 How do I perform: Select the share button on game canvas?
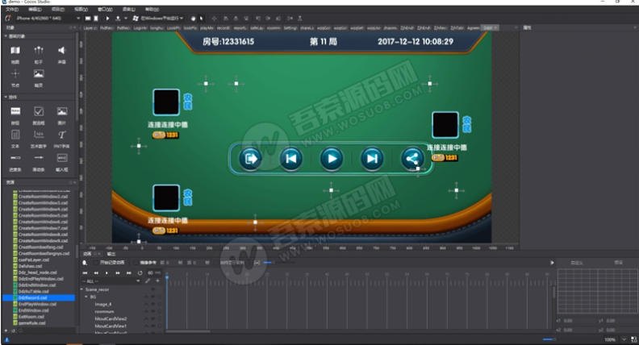point(412,159)
